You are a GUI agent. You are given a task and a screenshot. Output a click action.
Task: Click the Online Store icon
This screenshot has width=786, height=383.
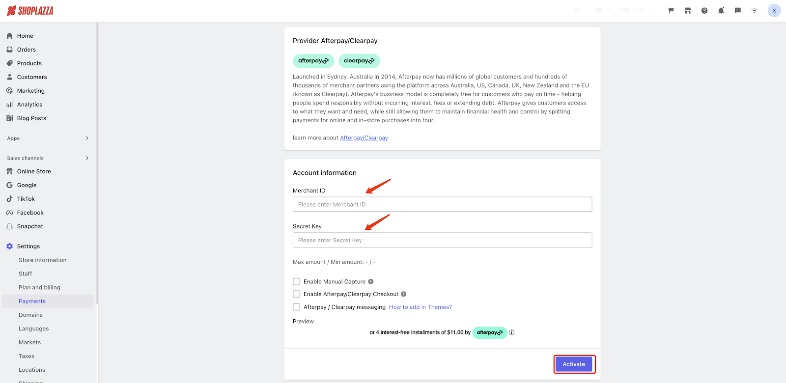click(9, 171)
